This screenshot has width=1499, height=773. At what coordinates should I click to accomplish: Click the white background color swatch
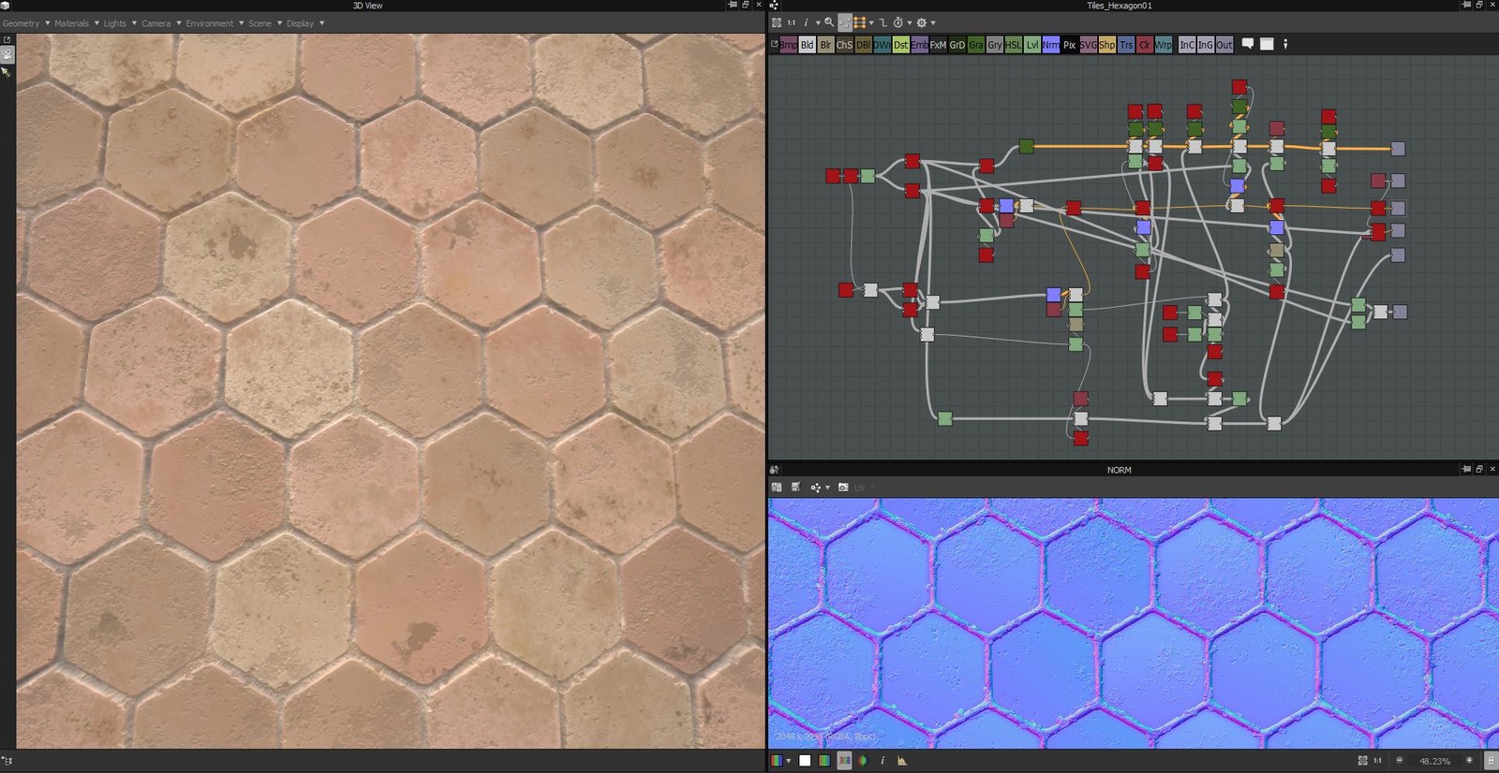tap(805, 761)
